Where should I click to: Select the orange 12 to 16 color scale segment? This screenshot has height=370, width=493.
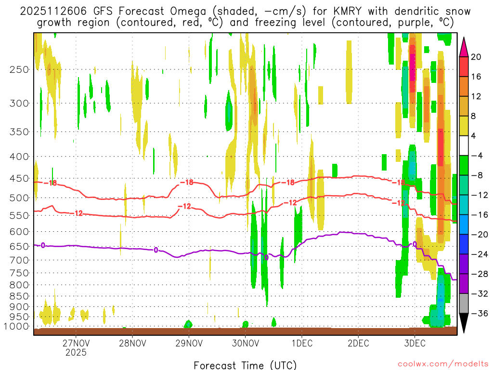pyautogui.click(x=464, y=87)
